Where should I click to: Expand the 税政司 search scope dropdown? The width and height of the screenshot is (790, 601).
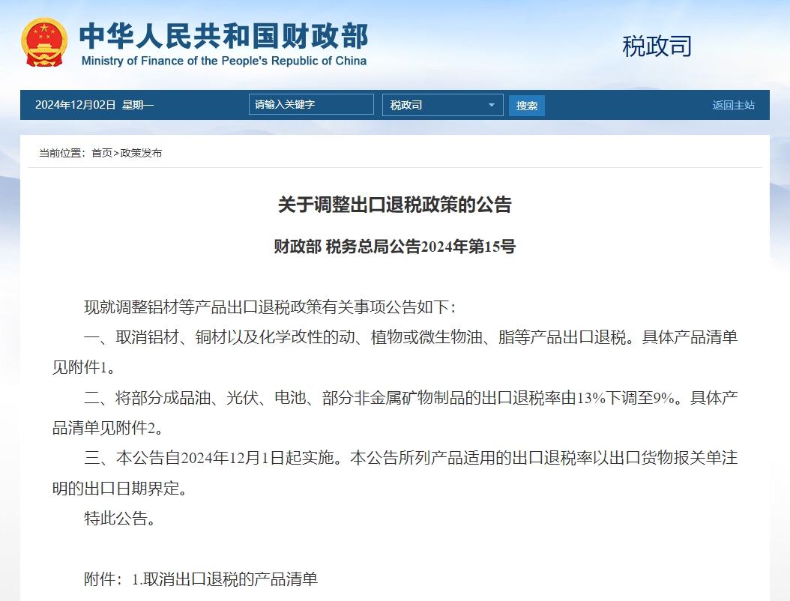(x=442, y=105)
